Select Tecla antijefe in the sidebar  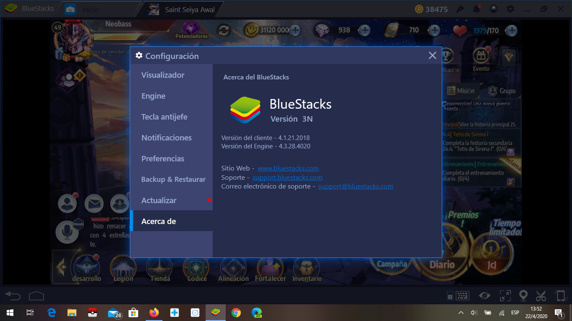(171, 117)
